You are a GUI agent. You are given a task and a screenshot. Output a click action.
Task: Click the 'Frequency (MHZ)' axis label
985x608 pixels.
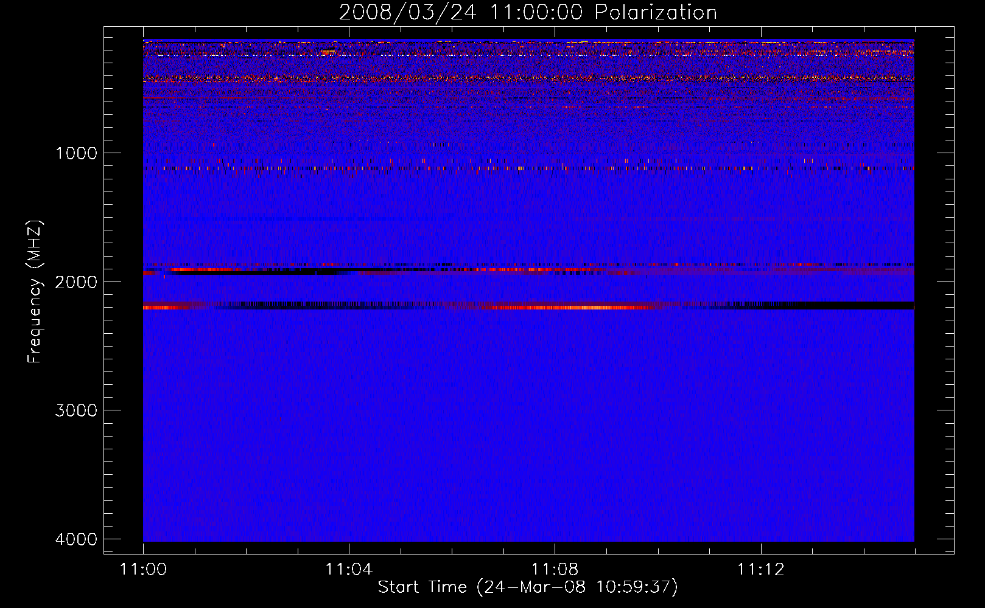[35, 291]
